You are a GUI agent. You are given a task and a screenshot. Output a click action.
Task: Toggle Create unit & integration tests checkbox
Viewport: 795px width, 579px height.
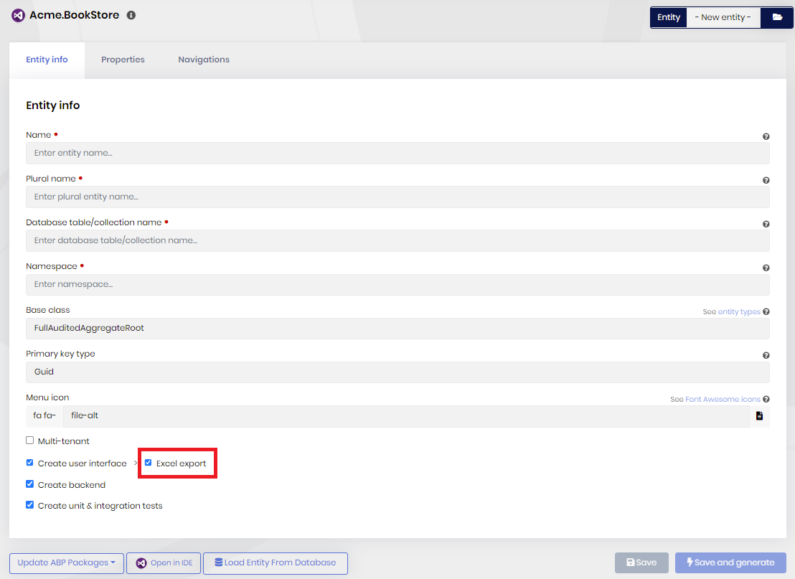[30, 505]
